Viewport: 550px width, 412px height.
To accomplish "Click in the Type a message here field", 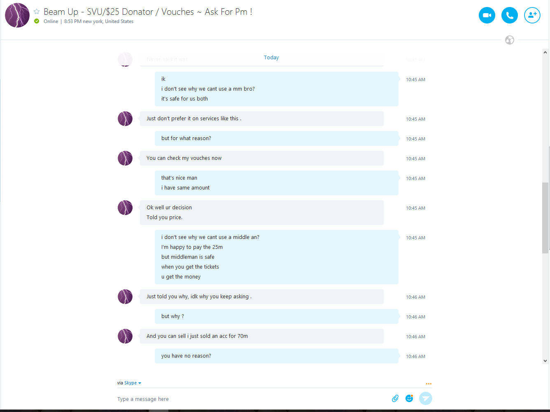I will point(251,399).
